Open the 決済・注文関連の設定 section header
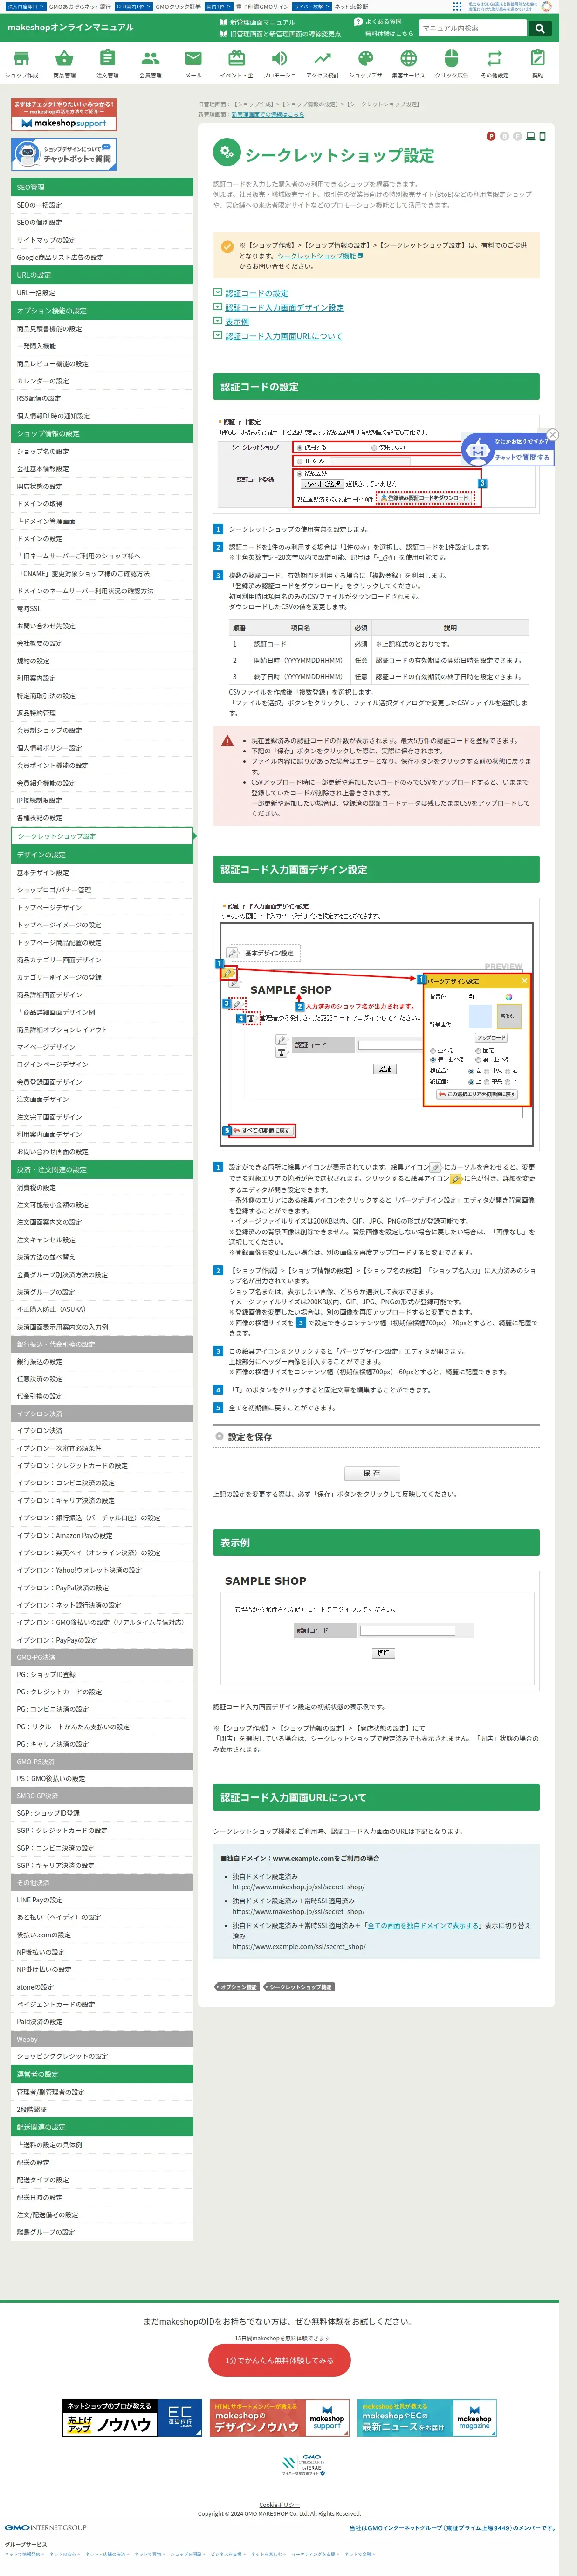 point(102,1170)
